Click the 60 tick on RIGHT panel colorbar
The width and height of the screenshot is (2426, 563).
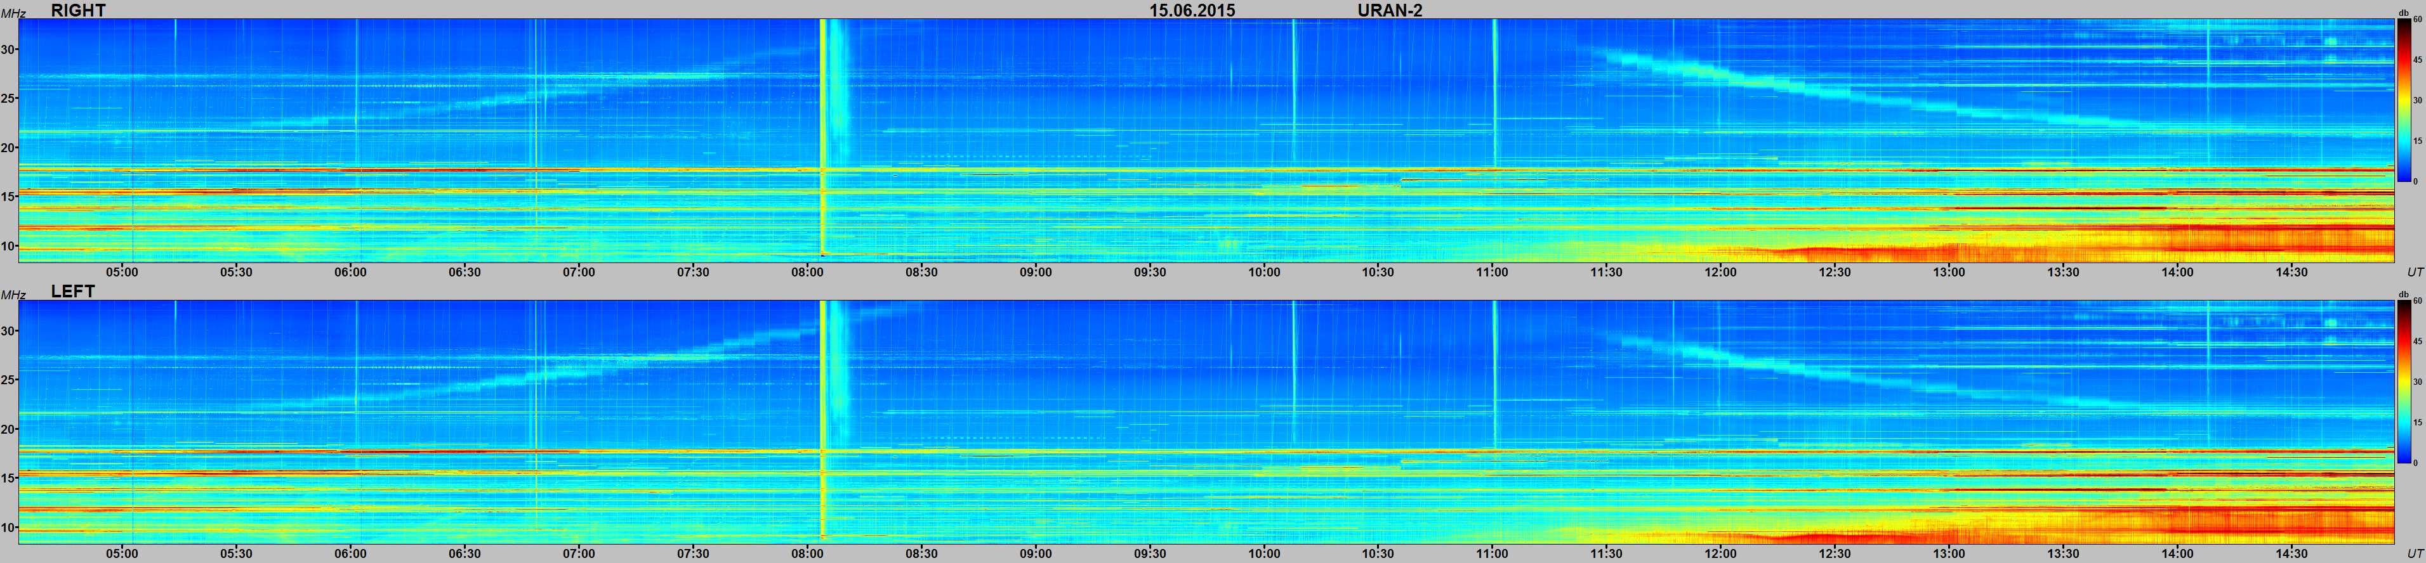point(2416,20)
